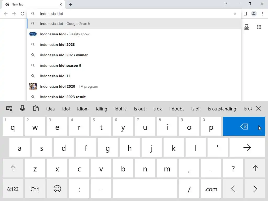Choose 'indonesian idol 2023 result' suggestion
268x201 pixels.
(134, 97)
